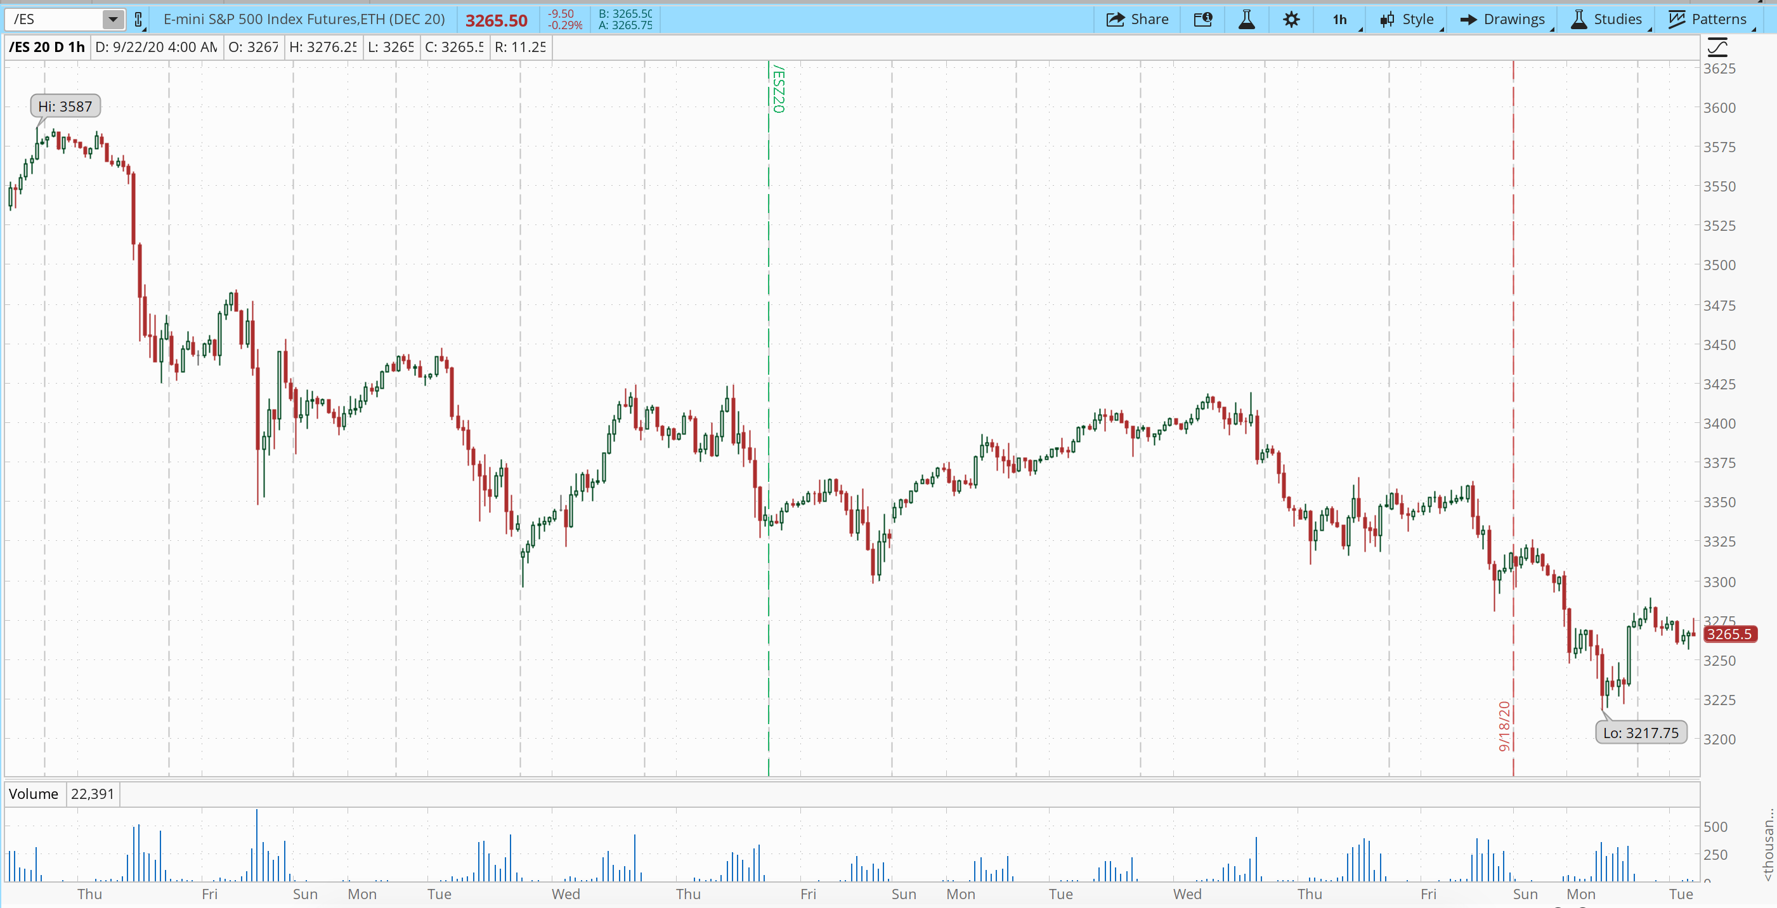Image resolution: width=1777 pixels, height=908 pixels.
Task: Click the red 9/18/20 expiration line label
Action: [1503, 726]
